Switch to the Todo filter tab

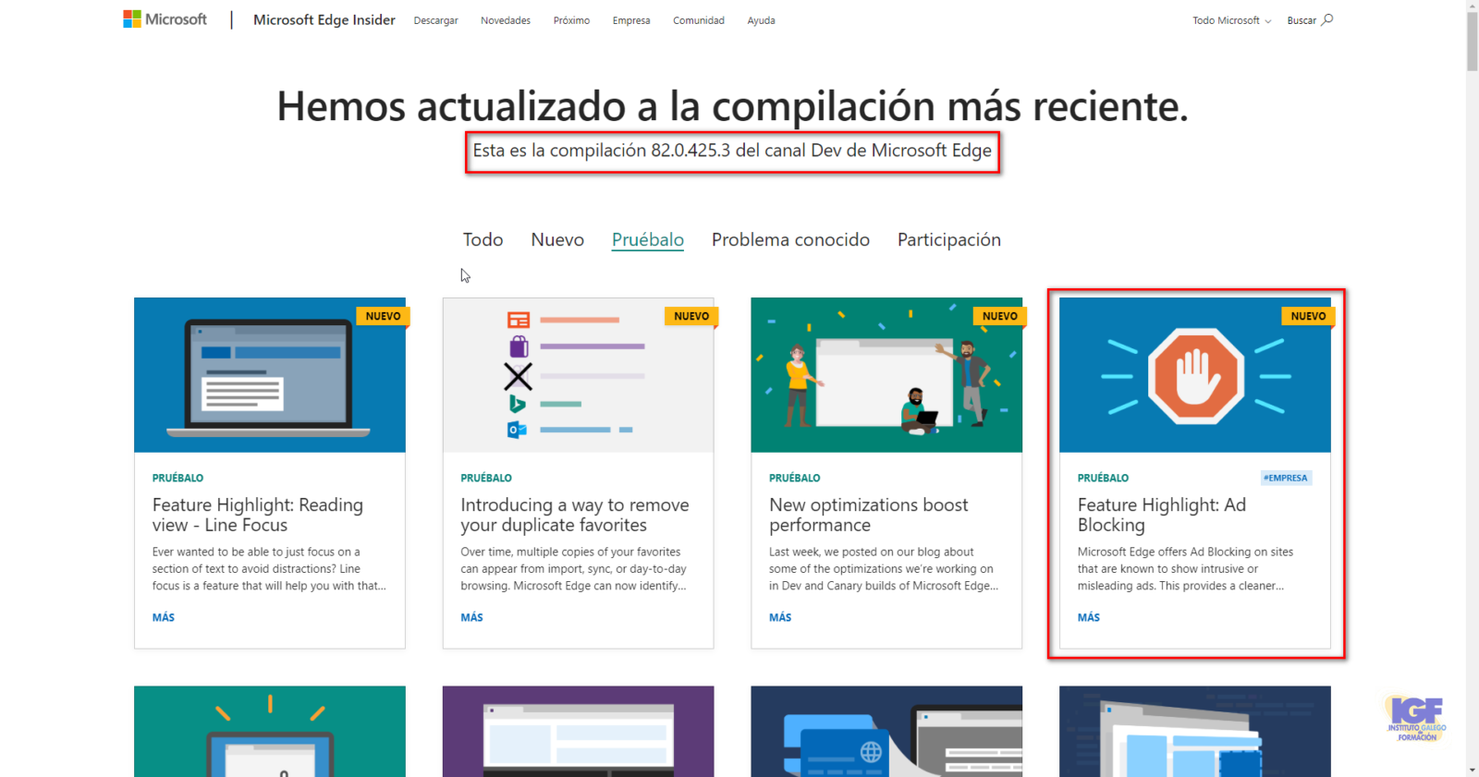point(483,240)
